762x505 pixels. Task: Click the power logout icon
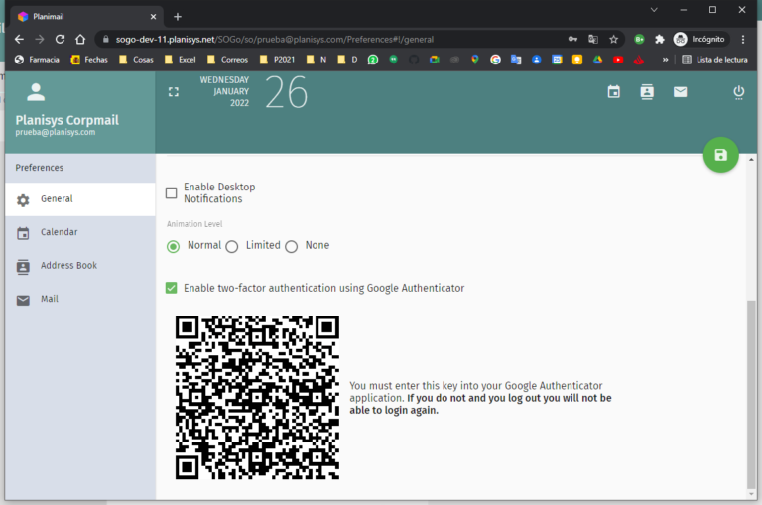738,92
